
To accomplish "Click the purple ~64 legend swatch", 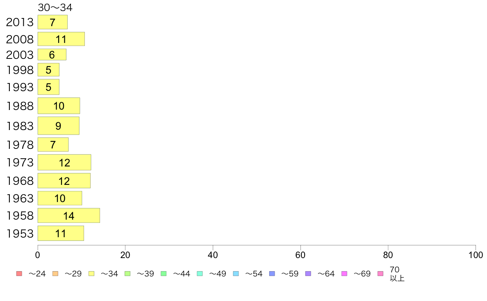I will (x=308, y=274).
